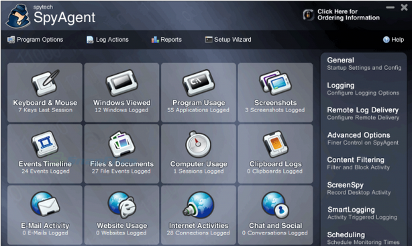The image size is (412, 246).
Task: Click '55 Applications Logged' text
Action: [199, 110]
